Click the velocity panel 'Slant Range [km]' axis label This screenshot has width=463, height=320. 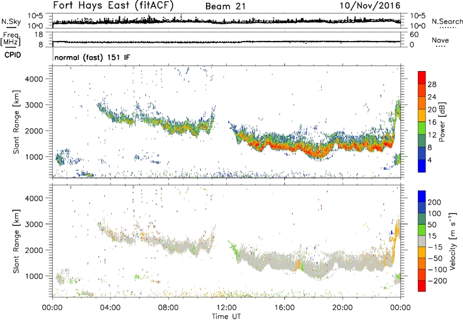pos(16,241)
